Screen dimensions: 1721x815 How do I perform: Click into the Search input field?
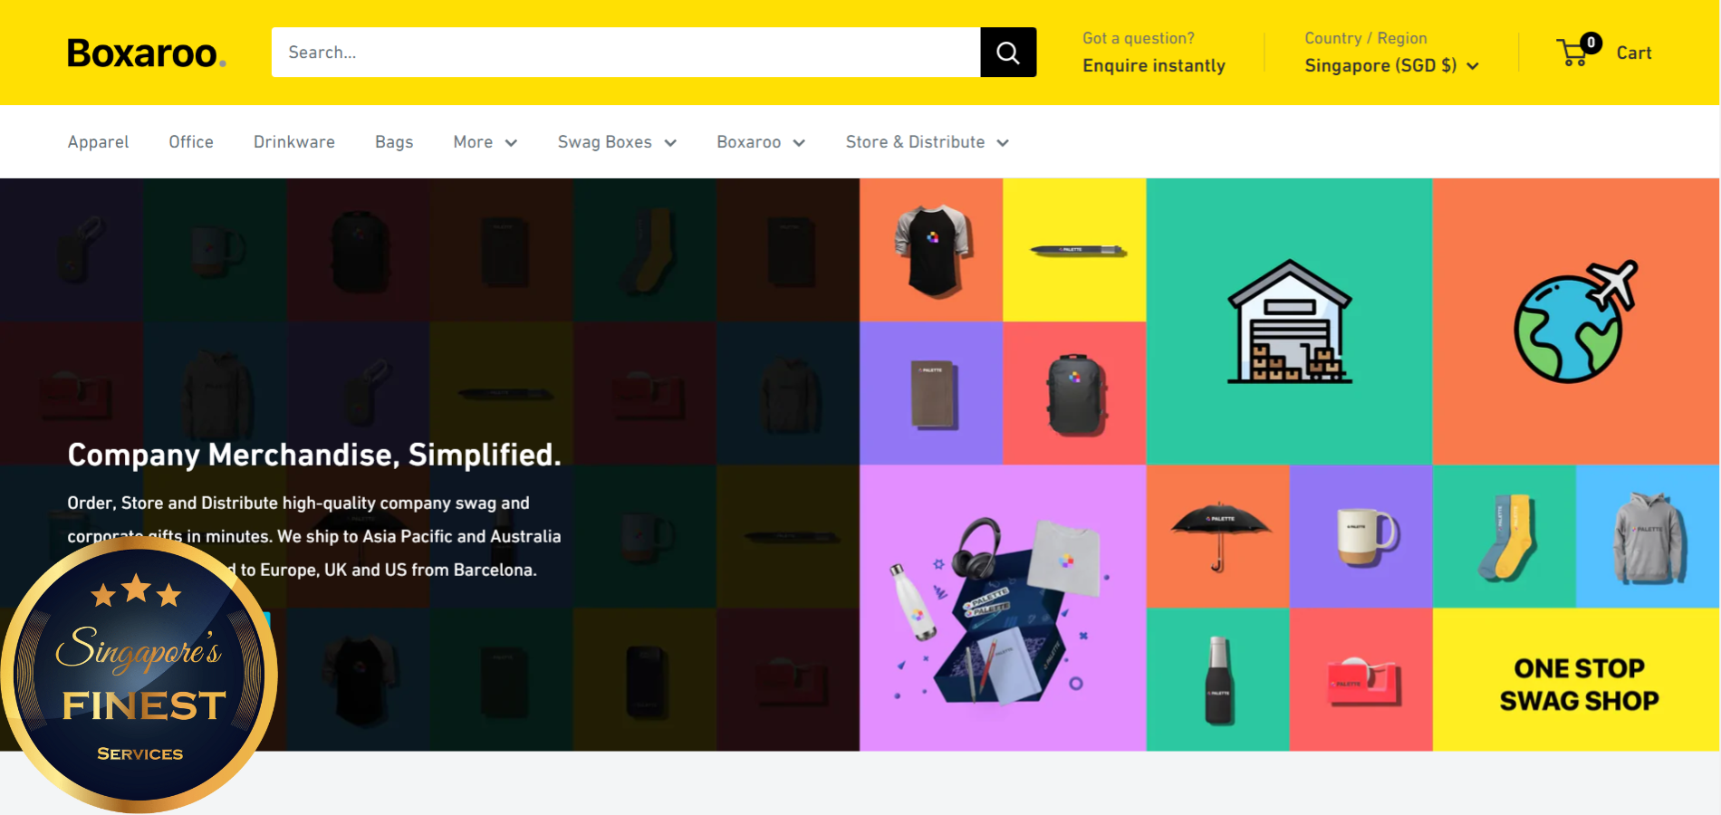pyautogui.click(x=626, y=53)
